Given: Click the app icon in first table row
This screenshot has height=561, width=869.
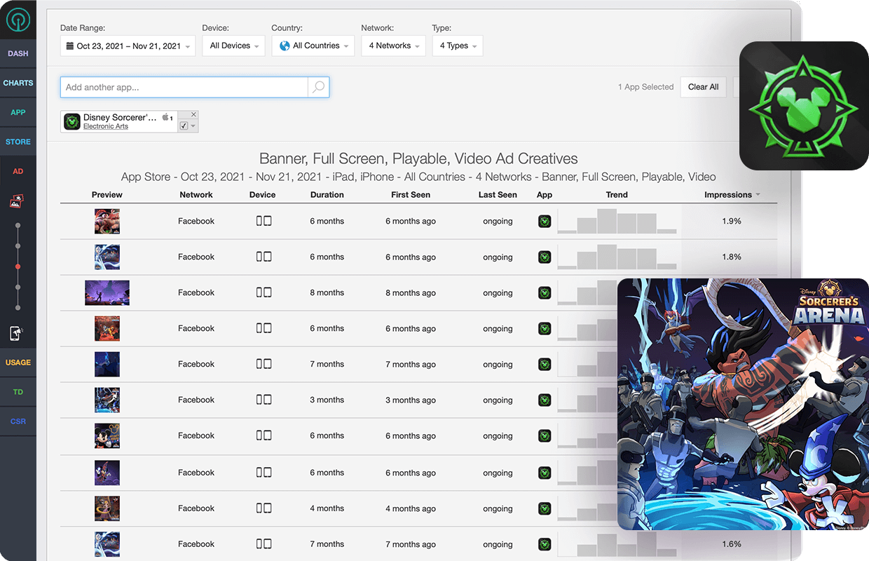Looking at the screenshot, I should click(545, 222).
